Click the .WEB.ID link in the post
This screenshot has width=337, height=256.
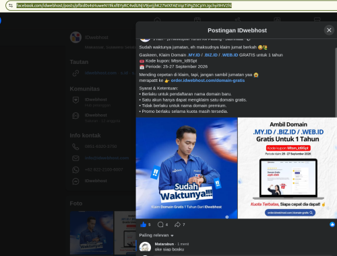click(230, 55)
